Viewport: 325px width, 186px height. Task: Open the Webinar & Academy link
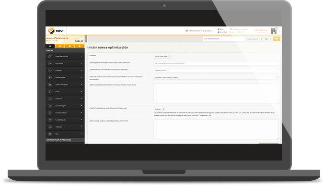[239, 29]
